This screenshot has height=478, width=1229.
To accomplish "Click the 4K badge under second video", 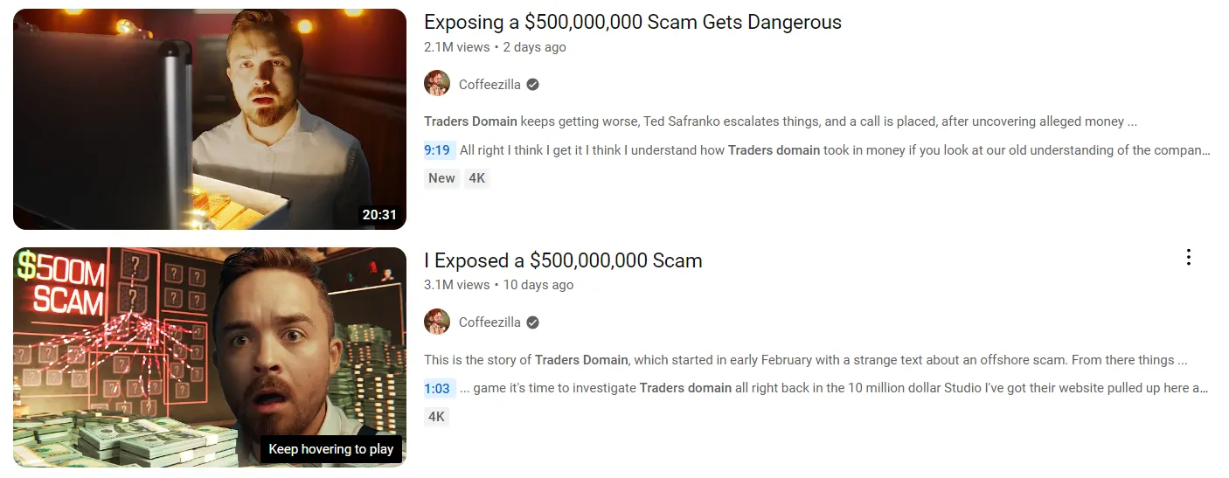I will pos(436,417).
